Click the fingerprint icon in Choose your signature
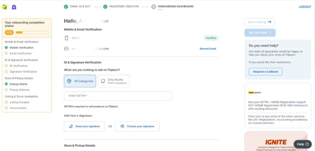315x151 pixels. click(122, 126)
